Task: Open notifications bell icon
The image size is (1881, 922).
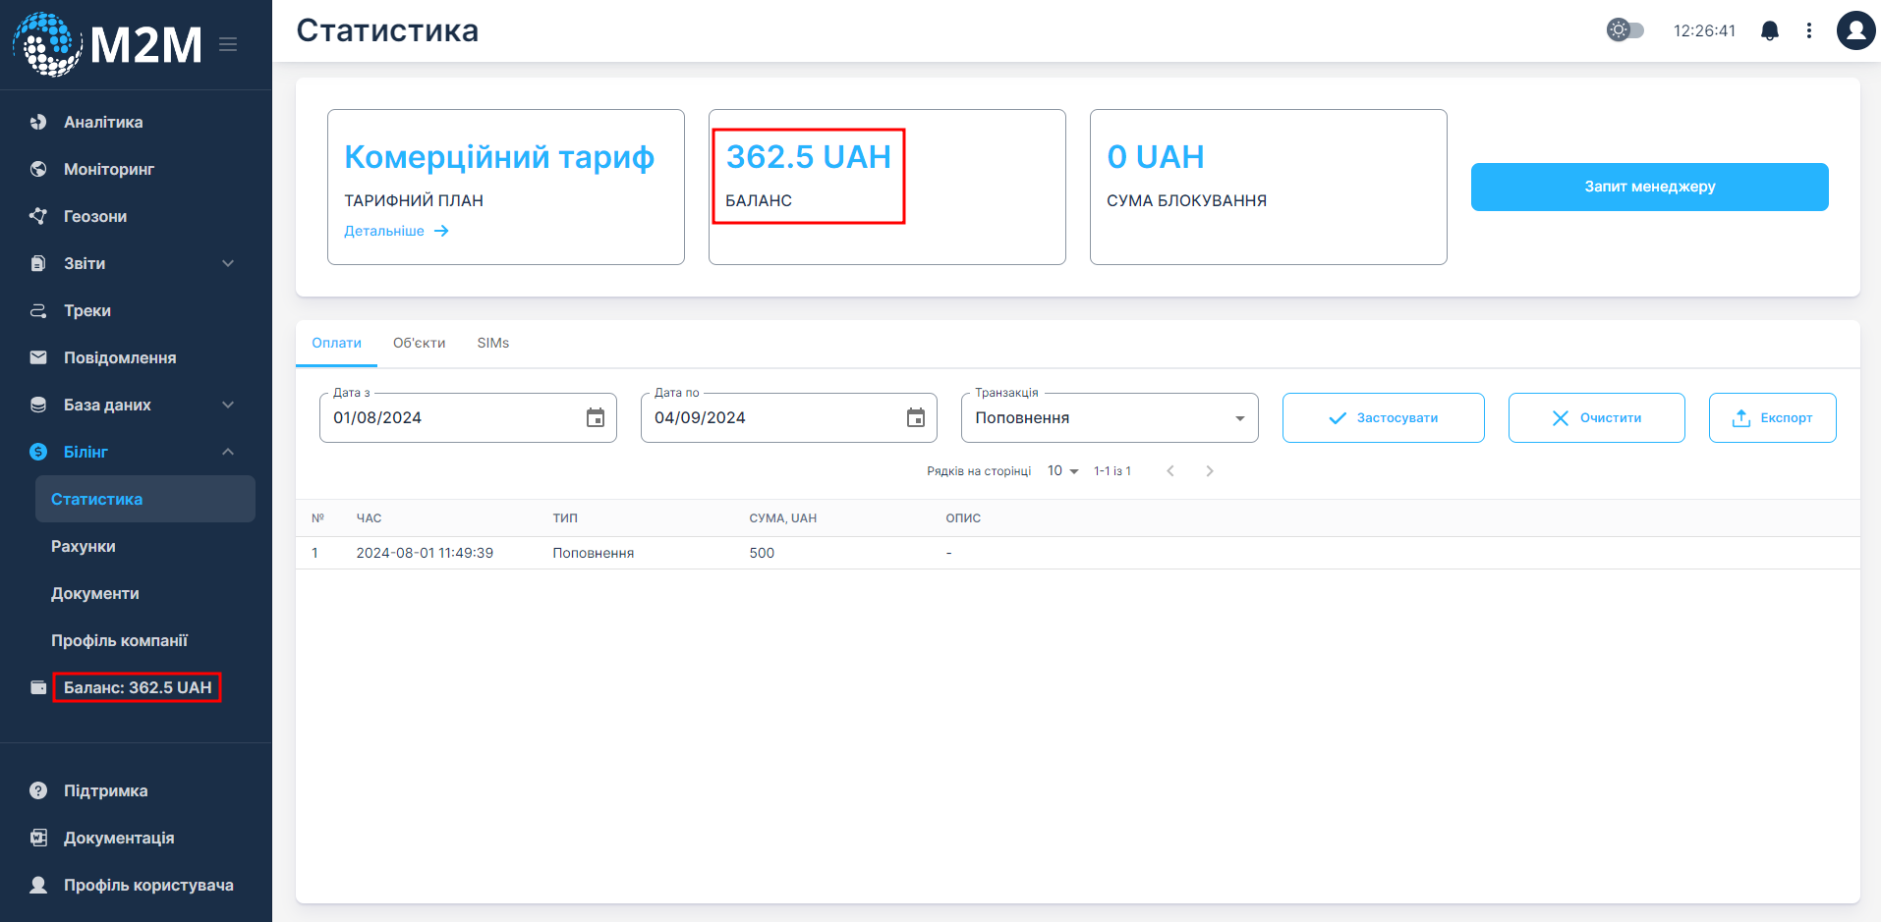Action: [x=1770, y=30]
